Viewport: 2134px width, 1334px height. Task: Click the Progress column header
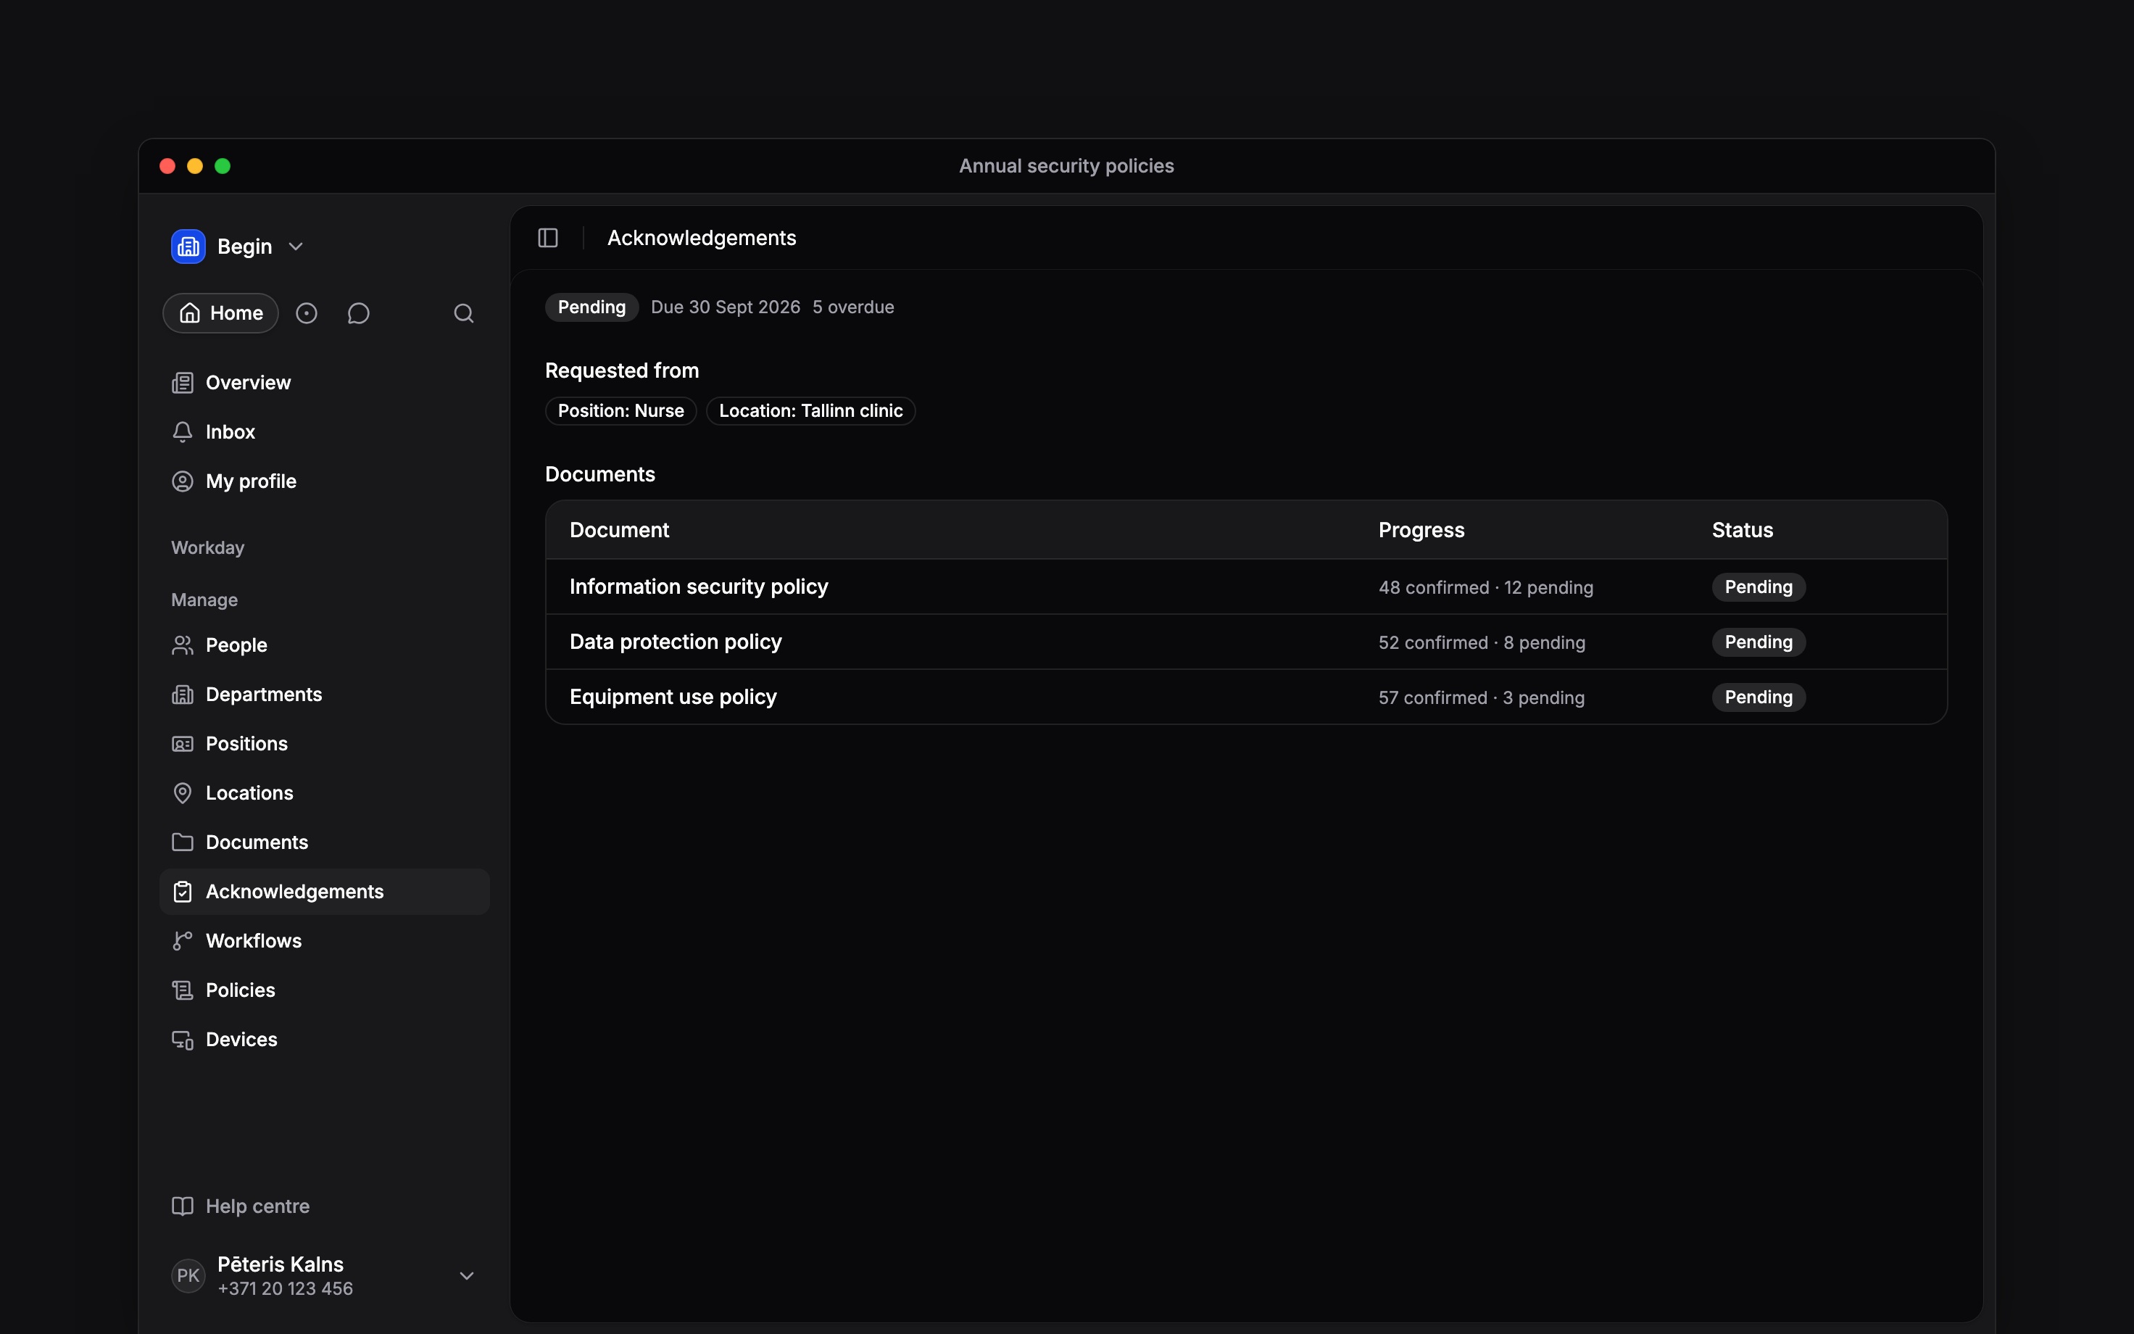1421,530
